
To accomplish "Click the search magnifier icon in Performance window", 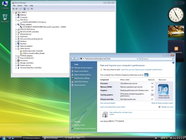I will click(173, 59).
